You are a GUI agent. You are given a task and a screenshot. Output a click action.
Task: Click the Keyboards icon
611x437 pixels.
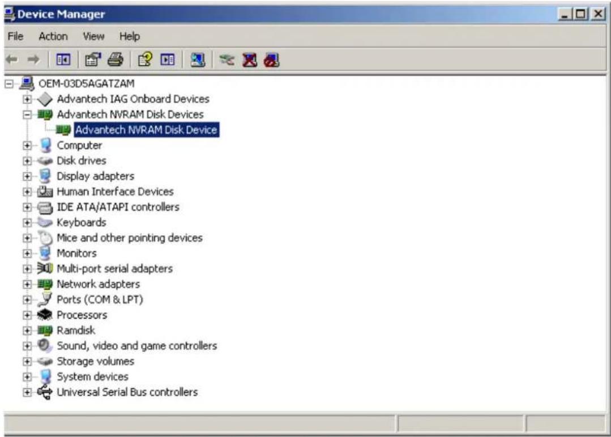(x=45, y=222)
